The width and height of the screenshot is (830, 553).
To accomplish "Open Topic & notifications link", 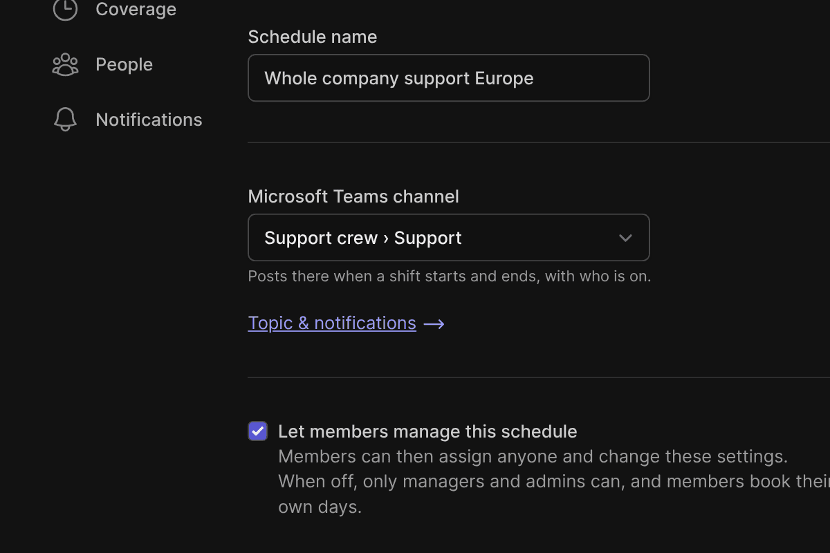I will click(x=332, y=323).
